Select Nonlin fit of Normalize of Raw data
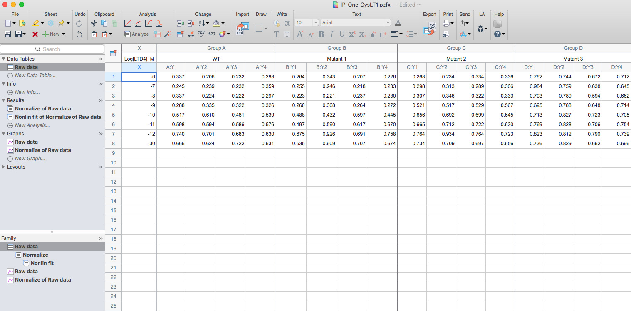This screenshot has height=311, width=631. (x=58, y=117)
